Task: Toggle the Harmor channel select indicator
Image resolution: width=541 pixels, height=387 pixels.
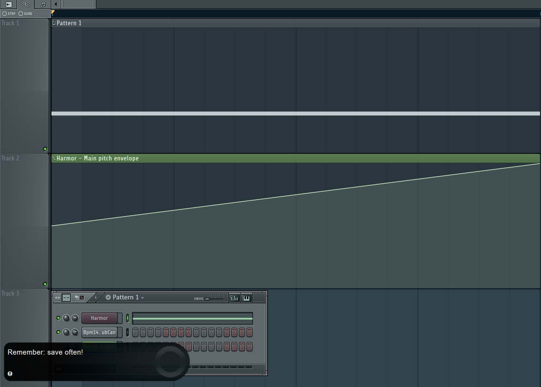Action: click(128, 318)
